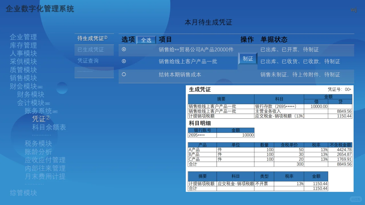Click voucher cell 主营业务收入
The image size is (365, 205).
(x=279, y=111)
